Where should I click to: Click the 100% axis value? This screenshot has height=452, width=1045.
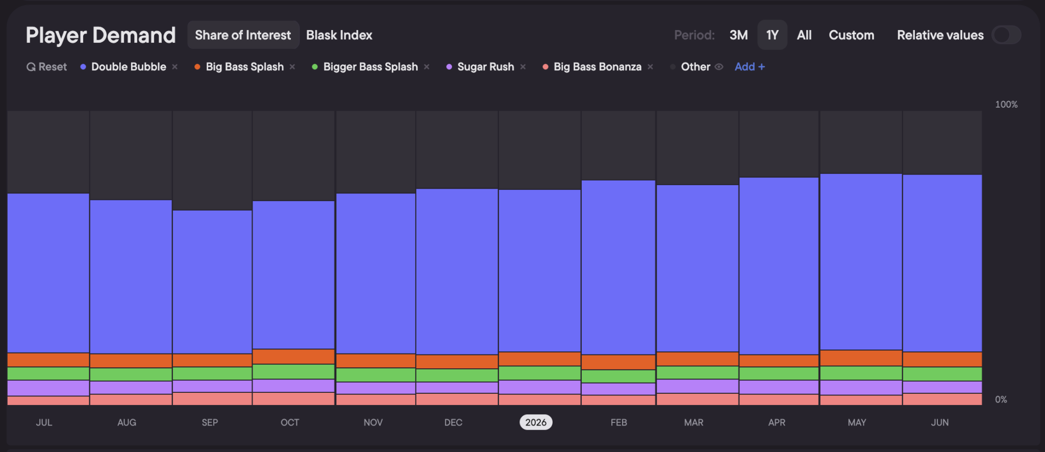1006,105
